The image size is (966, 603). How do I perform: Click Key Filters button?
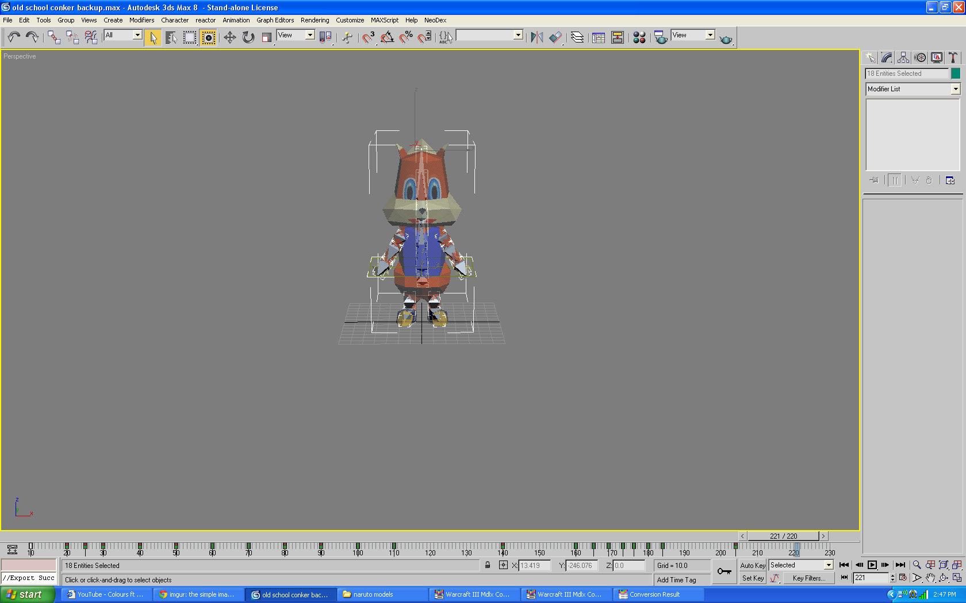coord(809,578)
